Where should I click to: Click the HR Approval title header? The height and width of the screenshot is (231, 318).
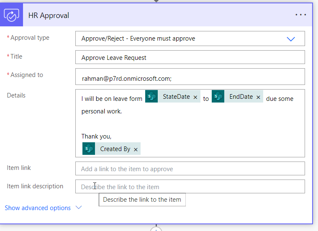(49, 15)
